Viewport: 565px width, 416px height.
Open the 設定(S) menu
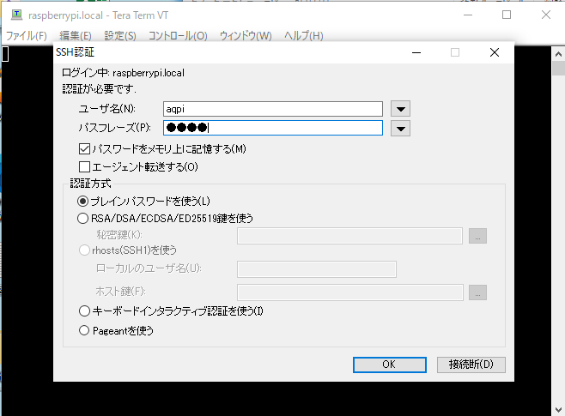point(120,36)
